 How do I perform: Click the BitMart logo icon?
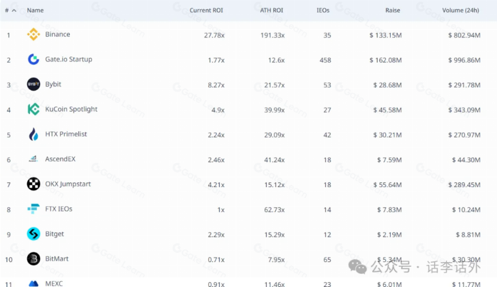(x=34, y=259)
